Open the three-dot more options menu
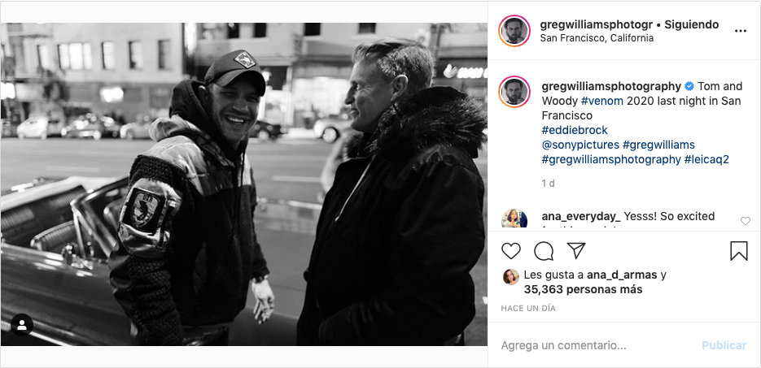The width and height of the screenshot is (761, 368). pyautogui.click(x=740, y=31)
